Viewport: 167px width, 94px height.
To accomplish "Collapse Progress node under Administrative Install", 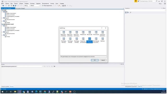I will click(x=2, y=32).
